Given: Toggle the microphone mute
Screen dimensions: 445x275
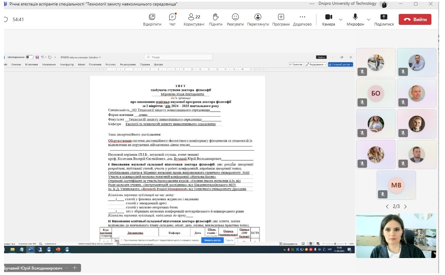Looking at the screenshot, I should coord(355,19).
